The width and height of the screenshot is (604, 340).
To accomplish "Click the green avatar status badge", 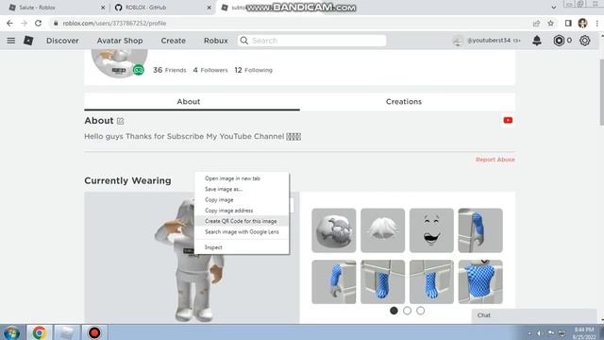I will point(139,70).
